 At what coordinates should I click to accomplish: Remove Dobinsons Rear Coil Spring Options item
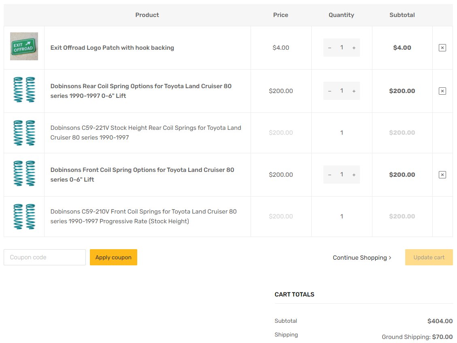tap(442, 91)
